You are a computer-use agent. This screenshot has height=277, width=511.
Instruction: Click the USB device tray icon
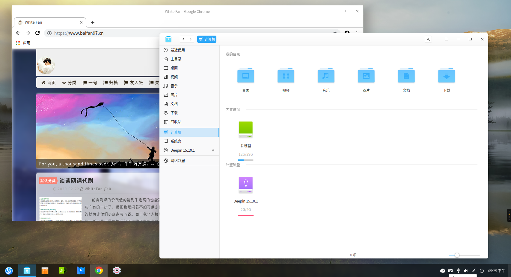[x=458, y=271]
